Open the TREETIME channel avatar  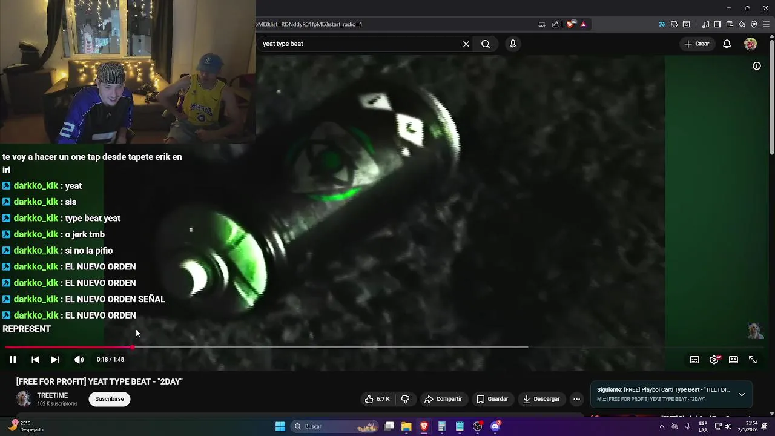point(24,398)
